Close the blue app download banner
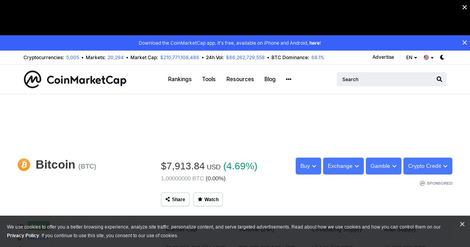470x247 pixels. point(465,43)
